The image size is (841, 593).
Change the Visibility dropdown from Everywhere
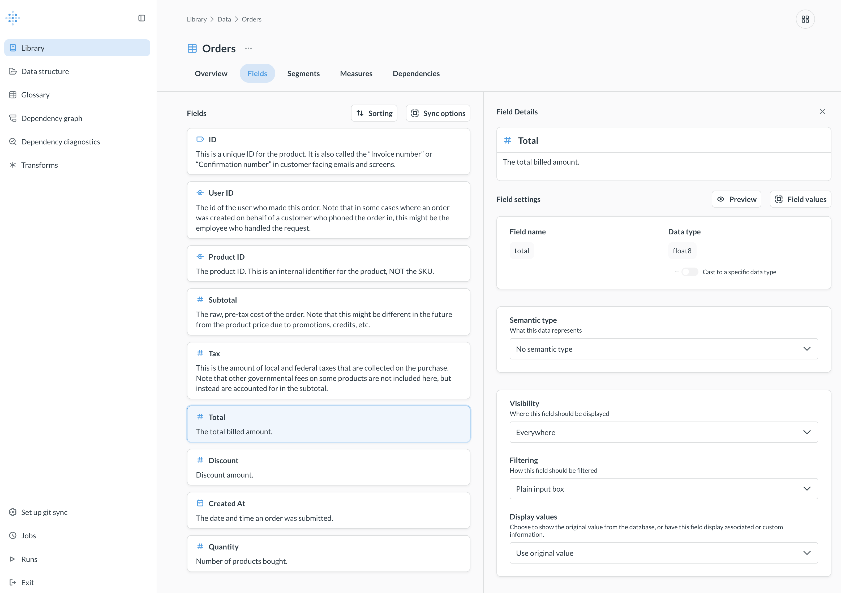(663, 432)
